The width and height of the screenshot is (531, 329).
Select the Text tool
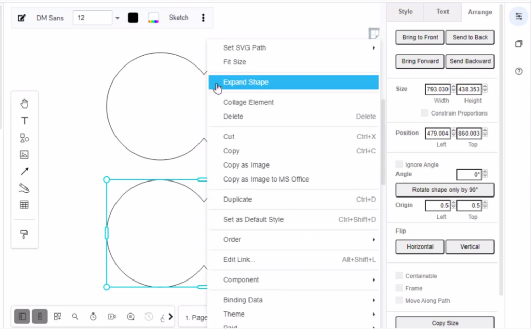click(24, 120)
